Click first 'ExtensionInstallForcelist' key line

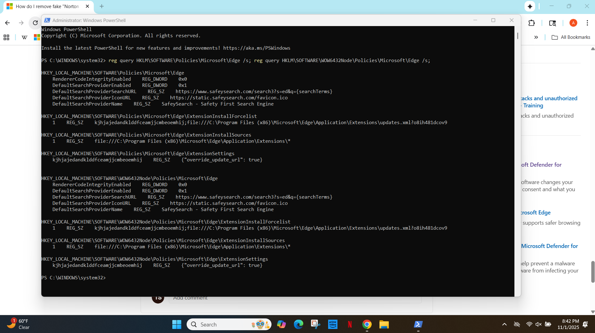pyautogui.click(x=149, y=116)
